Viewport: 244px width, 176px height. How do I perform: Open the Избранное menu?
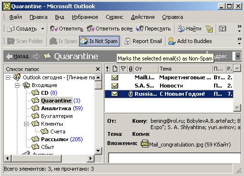[x=85, y=17]
